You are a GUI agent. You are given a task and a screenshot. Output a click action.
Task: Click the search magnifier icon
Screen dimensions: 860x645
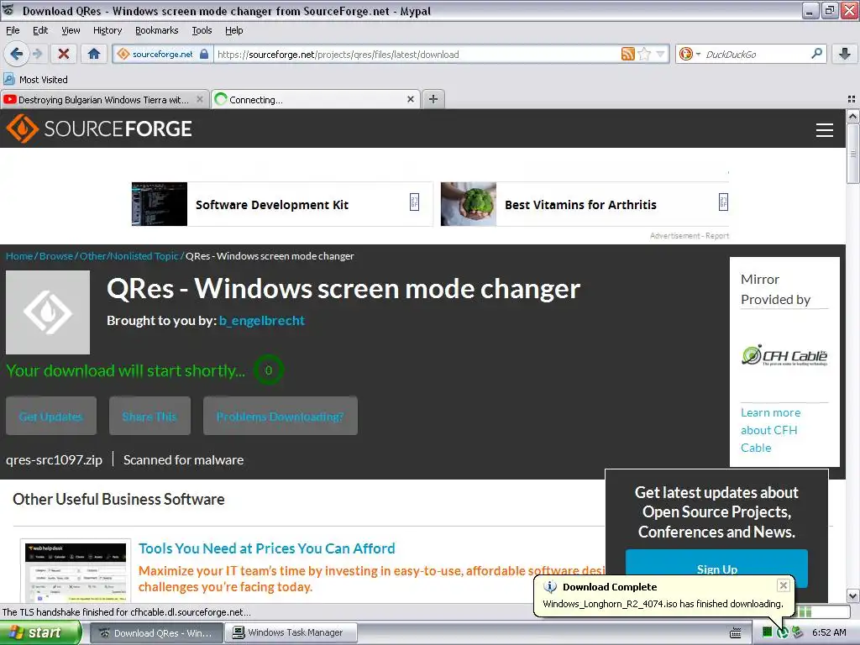click(x=816, y=53)
